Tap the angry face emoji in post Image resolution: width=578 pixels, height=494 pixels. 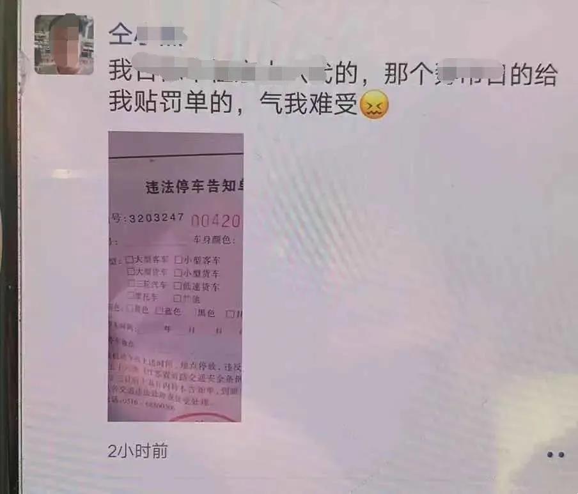click(374, 105)
